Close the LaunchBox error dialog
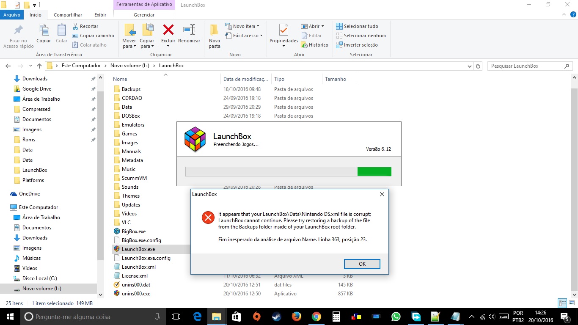Image resolution: width=578 pixels, height=325 pixels. [382, 194]
